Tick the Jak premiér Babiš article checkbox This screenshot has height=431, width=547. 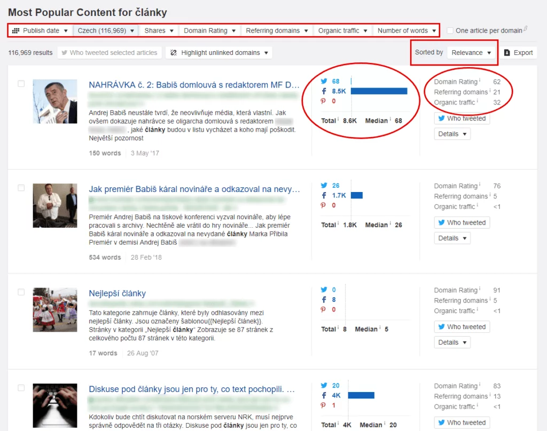click(x=21, y=188)
